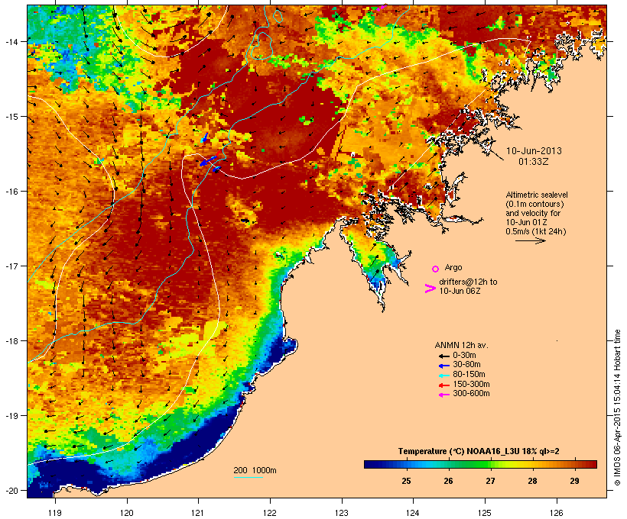The image size is (627, 519).
Task: Click the longitude axis label 124
Action: click(413, 513)
